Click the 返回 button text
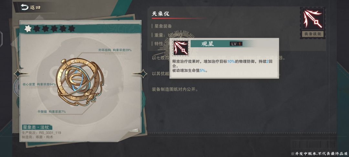 (x=35, y=7)
